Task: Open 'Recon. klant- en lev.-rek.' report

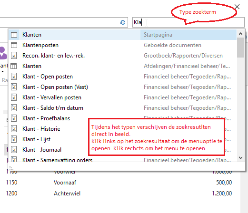Action: click(x=122, y=56)
